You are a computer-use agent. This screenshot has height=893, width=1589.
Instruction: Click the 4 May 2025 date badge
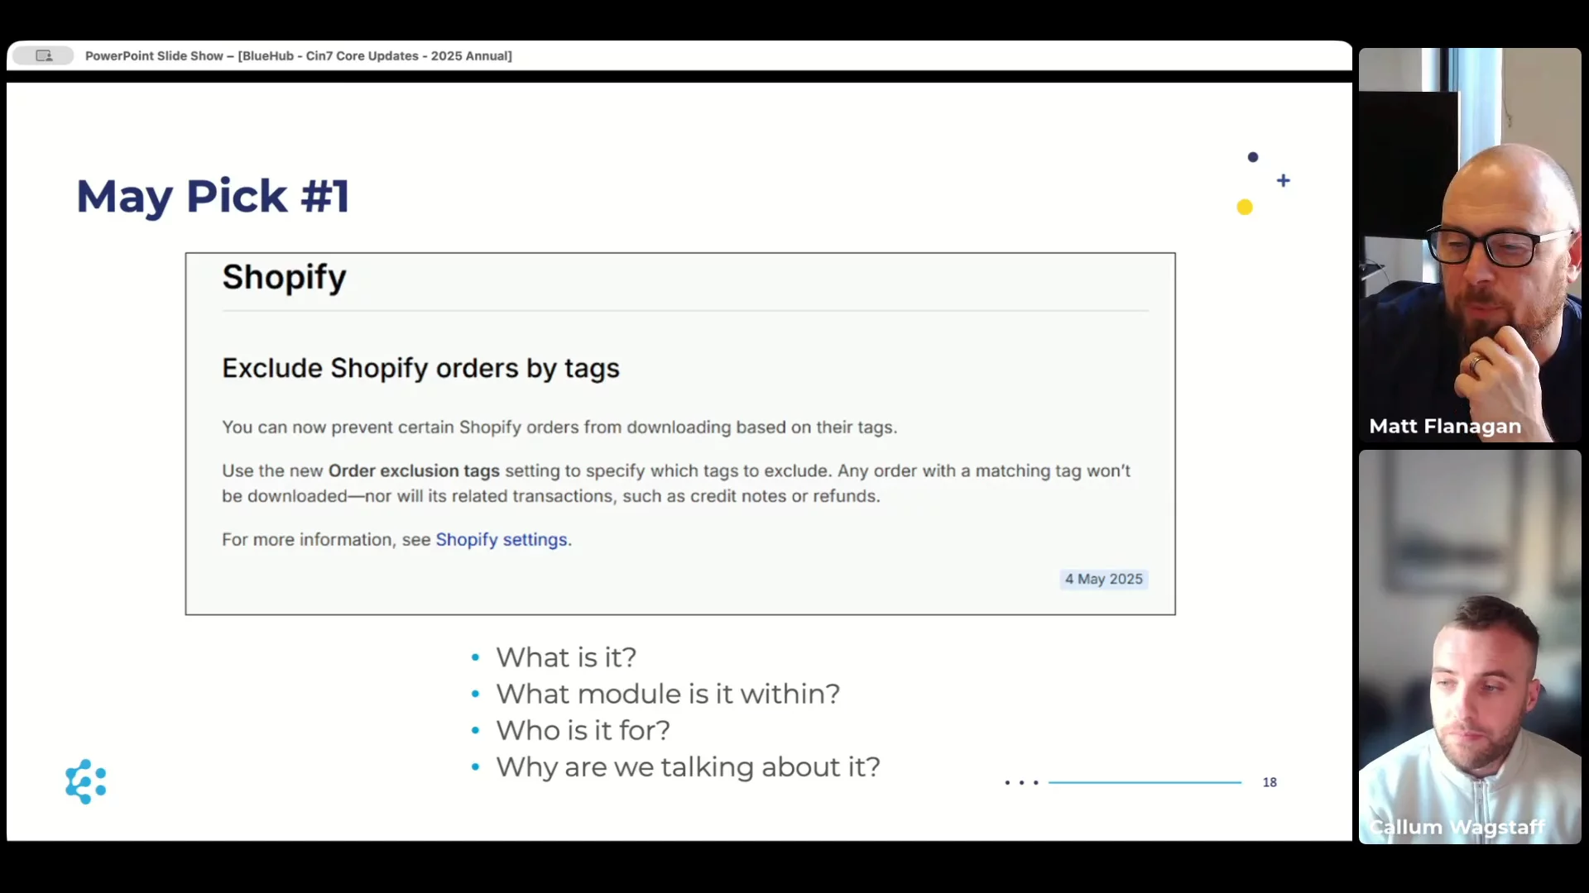pos(1103,580)
